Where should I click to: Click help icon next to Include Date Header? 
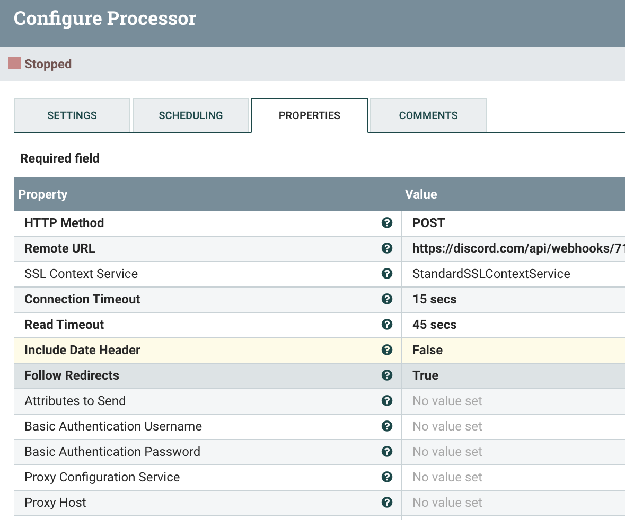pos(387,350)
